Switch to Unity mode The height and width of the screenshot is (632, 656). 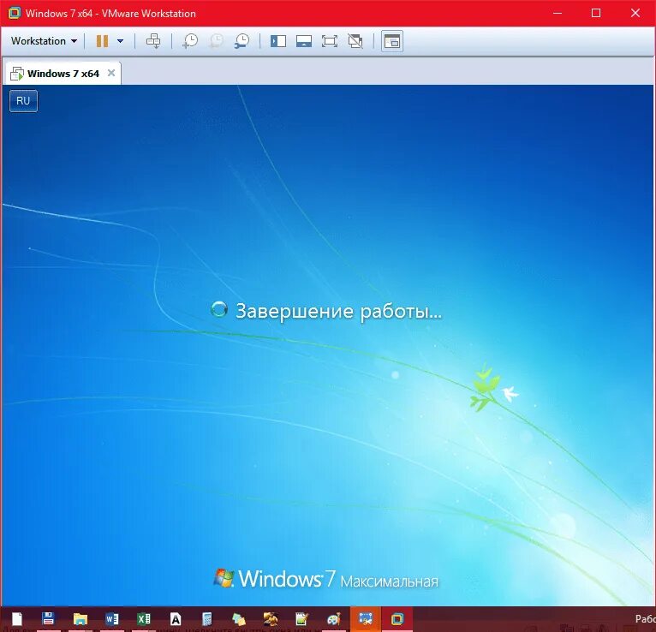[355, 41]
